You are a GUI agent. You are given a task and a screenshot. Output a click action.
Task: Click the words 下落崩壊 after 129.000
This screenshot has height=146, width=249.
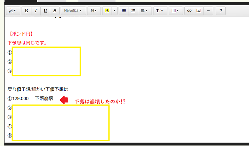point(44,98)
